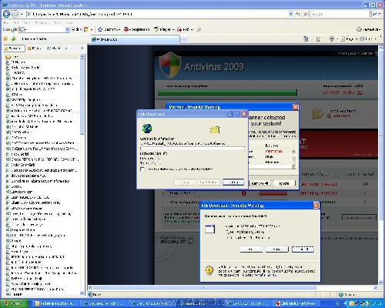Screen dimensions: 385x308
Task: Click Save in the Security Warning dialog
Action: point(277,249)
